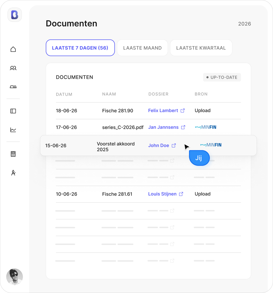Click the myMINFIN logo in series_C-2026.pdf row
The width and height of the screenshot is (273, 293).
point(206,127)
